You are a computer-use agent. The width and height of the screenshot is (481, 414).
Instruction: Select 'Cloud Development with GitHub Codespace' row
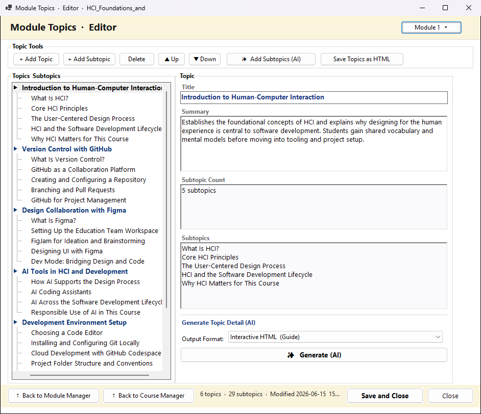tap(96, 353)
